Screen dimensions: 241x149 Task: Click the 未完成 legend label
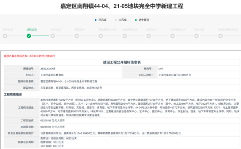coord(122,20)
